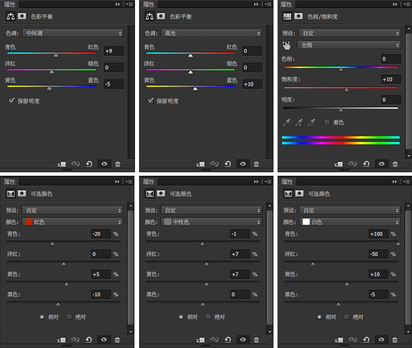The width and height of the screenshot is (412, 348).
Task: Collapse midtones Color Balance panel with double arrows
Action: (118, 4)
